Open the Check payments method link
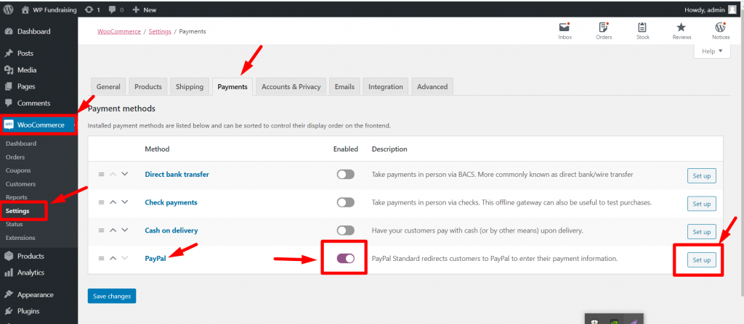Screen dimensions: 744x324 click(171, 202)
